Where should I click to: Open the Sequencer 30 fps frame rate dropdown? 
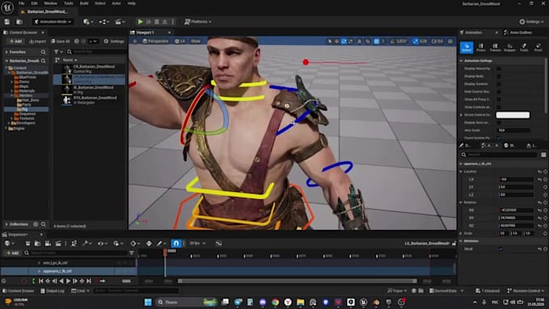[x=198, y=243]
